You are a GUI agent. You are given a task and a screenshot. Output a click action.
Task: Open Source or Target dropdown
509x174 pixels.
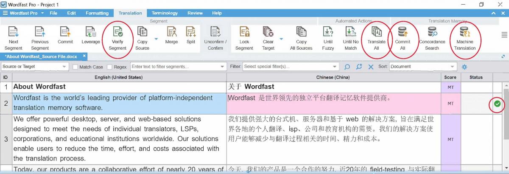[x=34, y=67]
